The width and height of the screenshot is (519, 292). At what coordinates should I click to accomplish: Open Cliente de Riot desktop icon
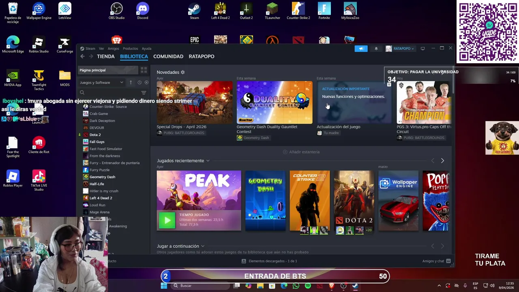39,146
